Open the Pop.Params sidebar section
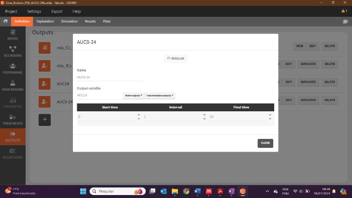This screenshot has height=198, width=352. pos(13,68)
